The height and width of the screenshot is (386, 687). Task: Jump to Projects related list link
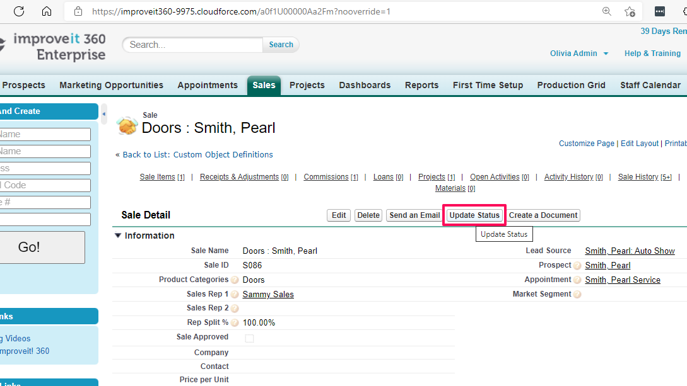437,177
